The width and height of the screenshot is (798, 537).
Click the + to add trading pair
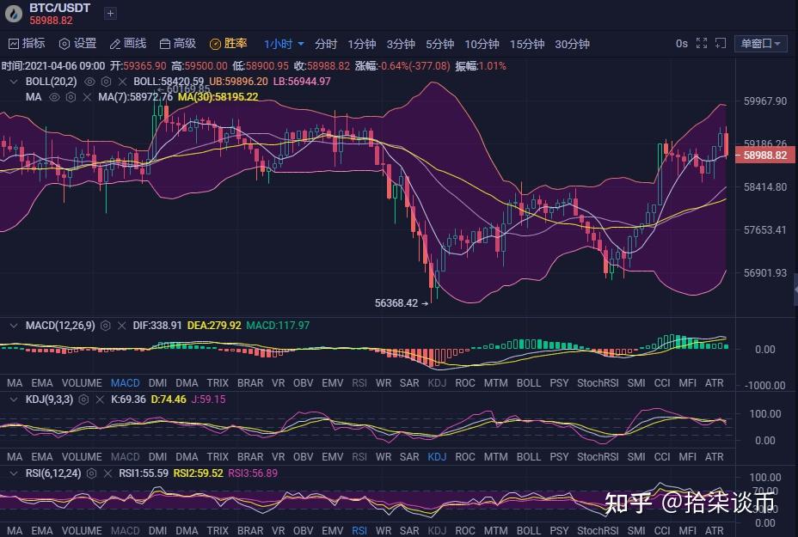click(109, 13)
